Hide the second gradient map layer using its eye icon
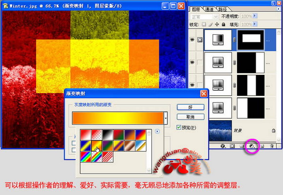The width and height of the screenshot is (283, 195). pos(192,63)
